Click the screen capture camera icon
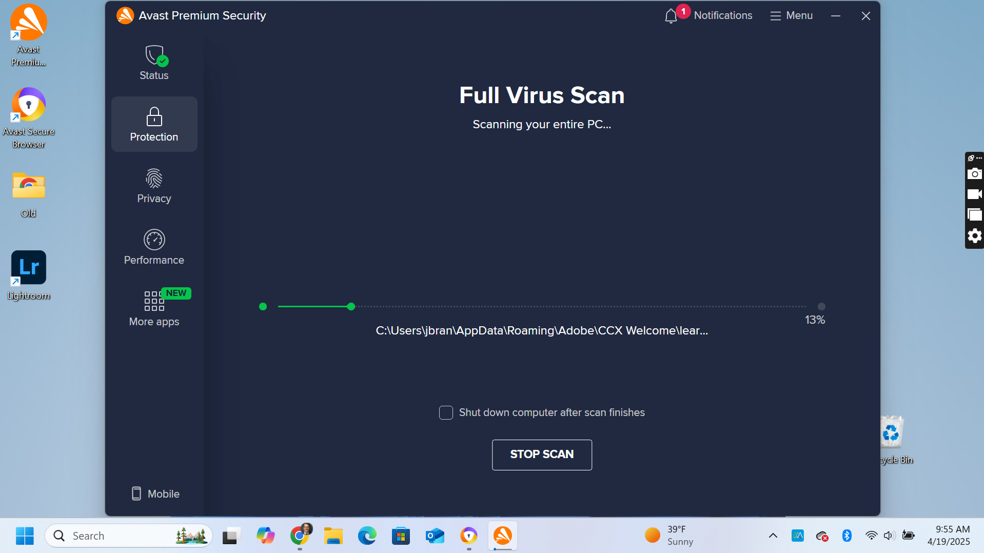This screenshot has width=984, height=553. (x=974, y=174)
